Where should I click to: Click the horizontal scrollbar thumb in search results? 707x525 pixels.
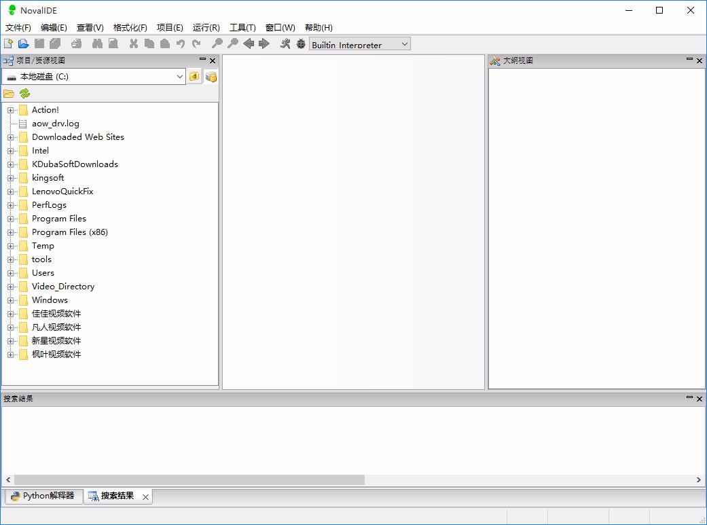(x=189, y=479)
